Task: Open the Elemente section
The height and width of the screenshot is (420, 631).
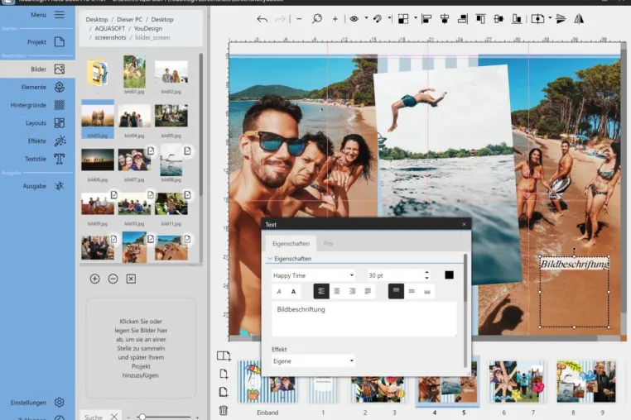Action: tap(37, 87)
